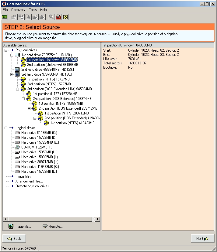Select 2nd partition (Unknown) 364099MB

53,65
